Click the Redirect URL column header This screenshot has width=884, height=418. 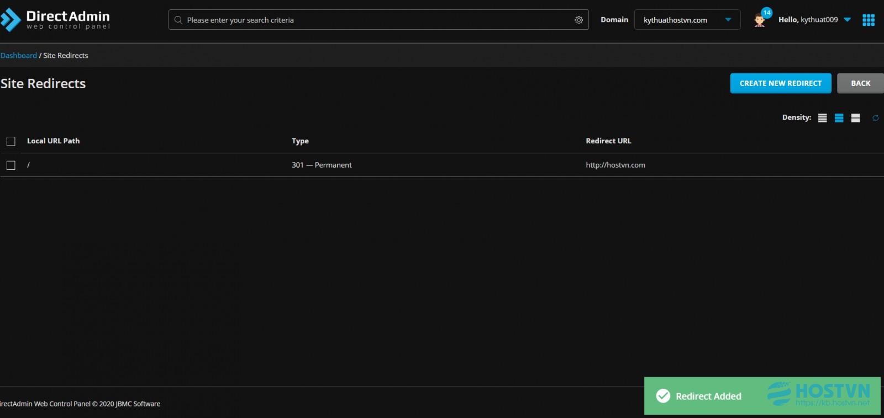coord(608,141)
